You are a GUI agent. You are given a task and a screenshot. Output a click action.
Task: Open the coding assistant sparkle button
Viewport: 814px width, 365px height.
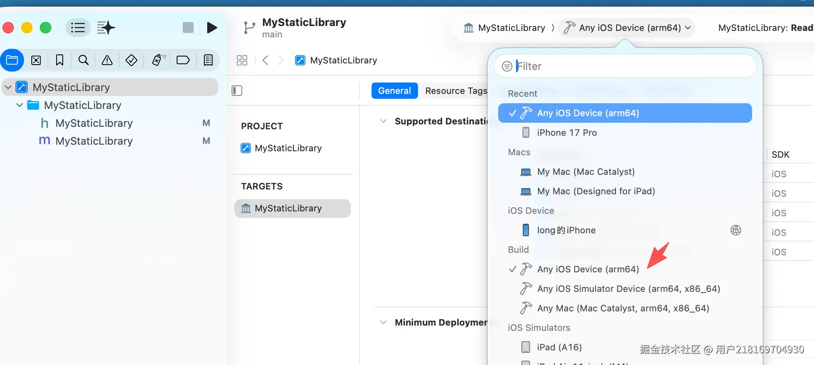point(106,28)
